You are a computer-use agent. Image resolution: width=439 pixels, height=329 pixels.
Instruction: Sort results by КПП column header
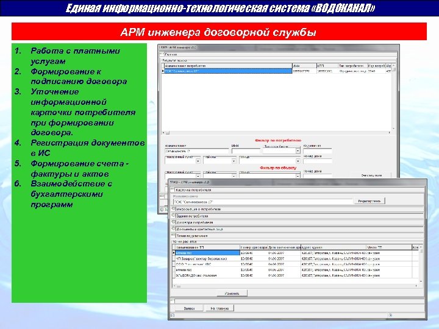[x=327, y=66]
